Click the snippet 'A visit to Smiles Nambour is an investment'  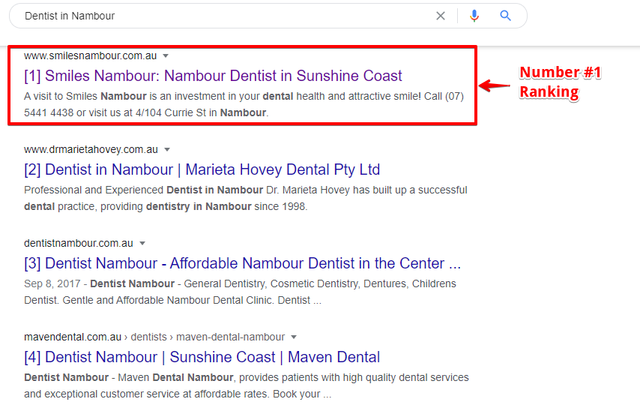pyautogui.click(x=244, y=104)
